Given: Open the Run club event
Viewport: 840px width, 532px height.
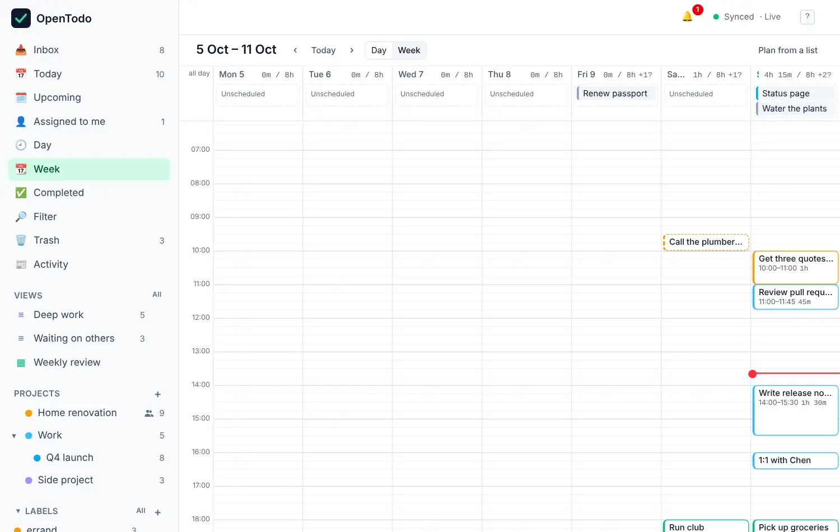Looking at the screenshot, I should click(x=706, y=526).
